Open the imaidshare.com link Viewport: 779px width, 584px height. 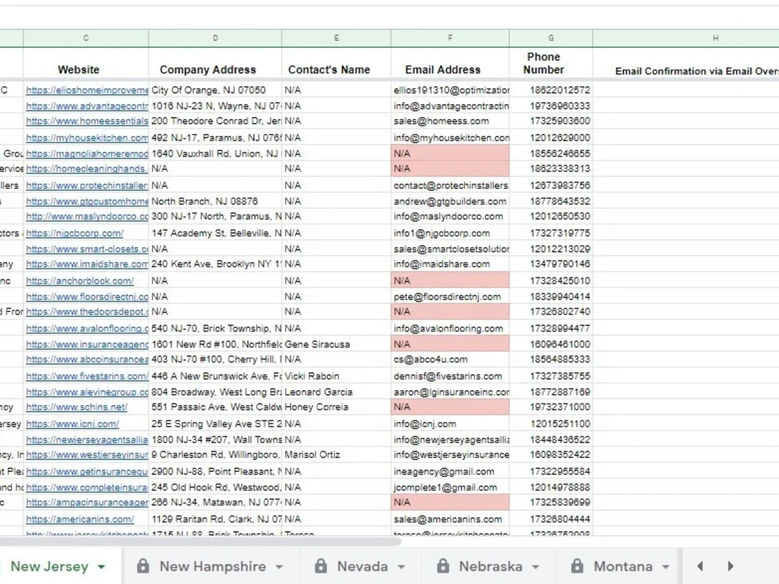point(87,264)
